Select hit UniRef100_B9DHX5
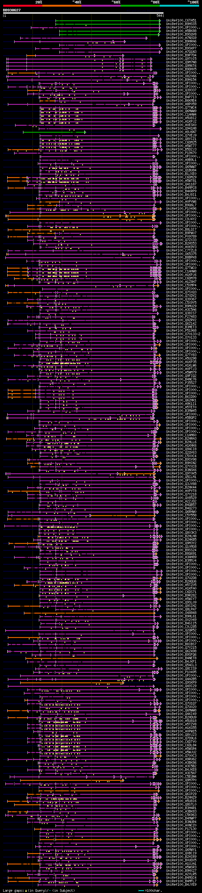 [181, 69]
